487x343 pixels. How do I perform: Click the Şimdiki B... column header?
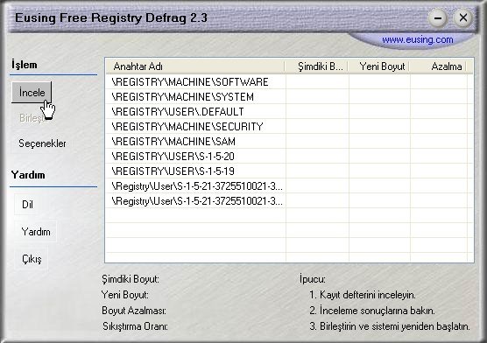[x=316, y=66]
